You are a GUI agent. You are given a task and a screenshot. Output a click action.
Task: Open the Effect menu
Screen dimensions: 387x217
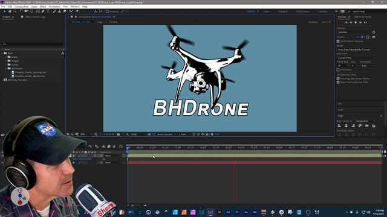(x=43, y=7)
